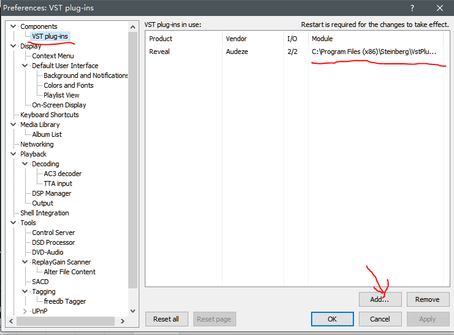Select Colors and Fonts settings
This screenshot has width=454, height=335.
pyautogui.click(x=68, y=85)
